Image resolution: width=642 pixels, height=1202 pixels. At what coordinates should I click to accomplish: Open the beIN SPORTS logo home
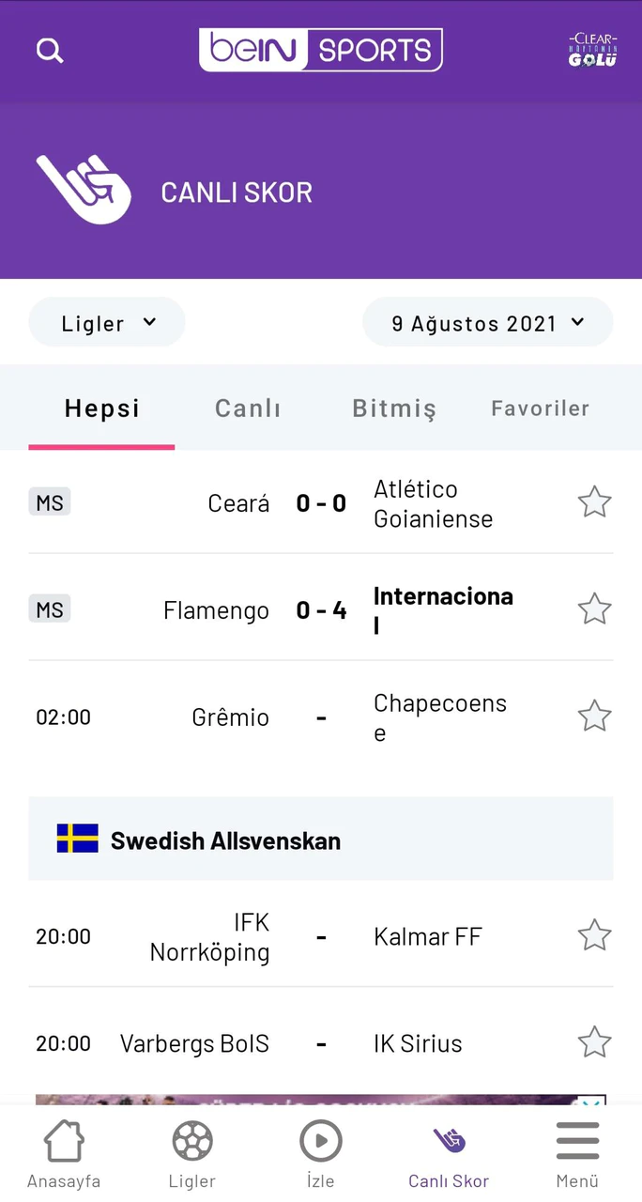point(320,50)
